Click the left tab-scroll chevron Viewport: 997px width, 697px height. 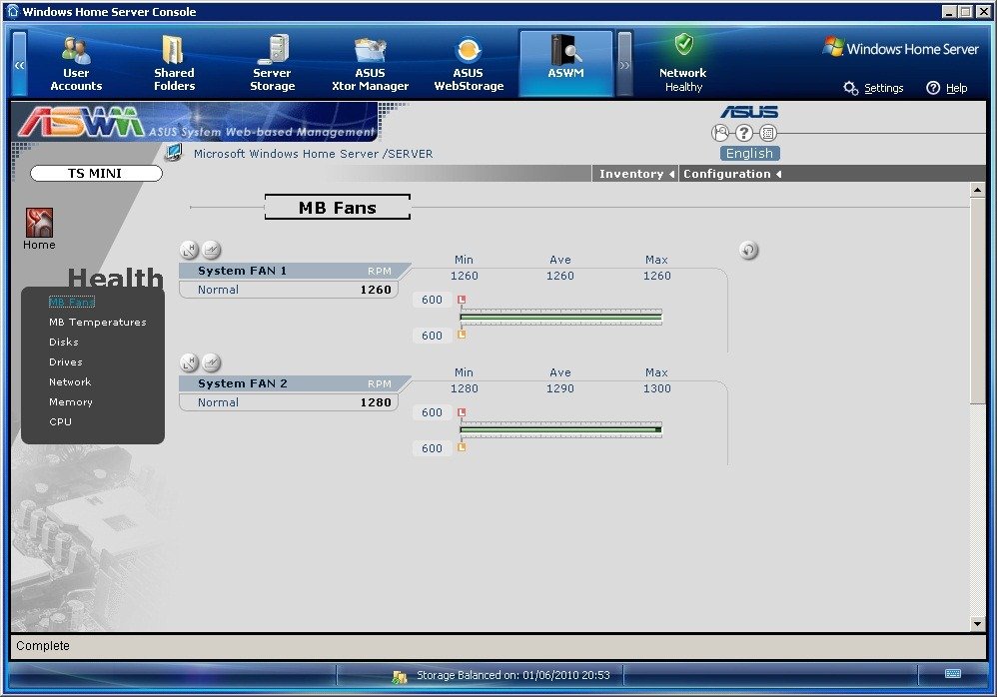click(x=20, y=64)
